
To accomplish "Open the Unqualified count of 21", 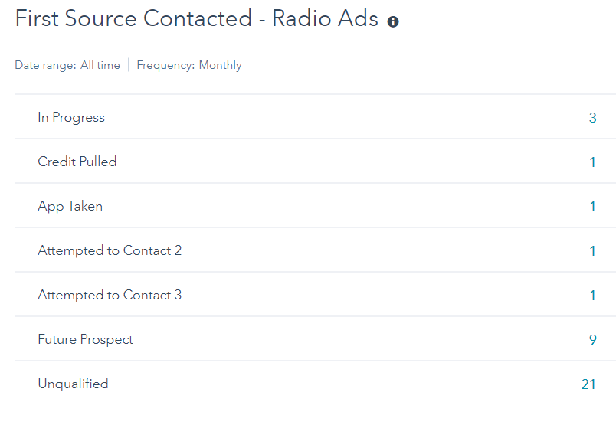I will pyautogui.click(x=588, y=384).
